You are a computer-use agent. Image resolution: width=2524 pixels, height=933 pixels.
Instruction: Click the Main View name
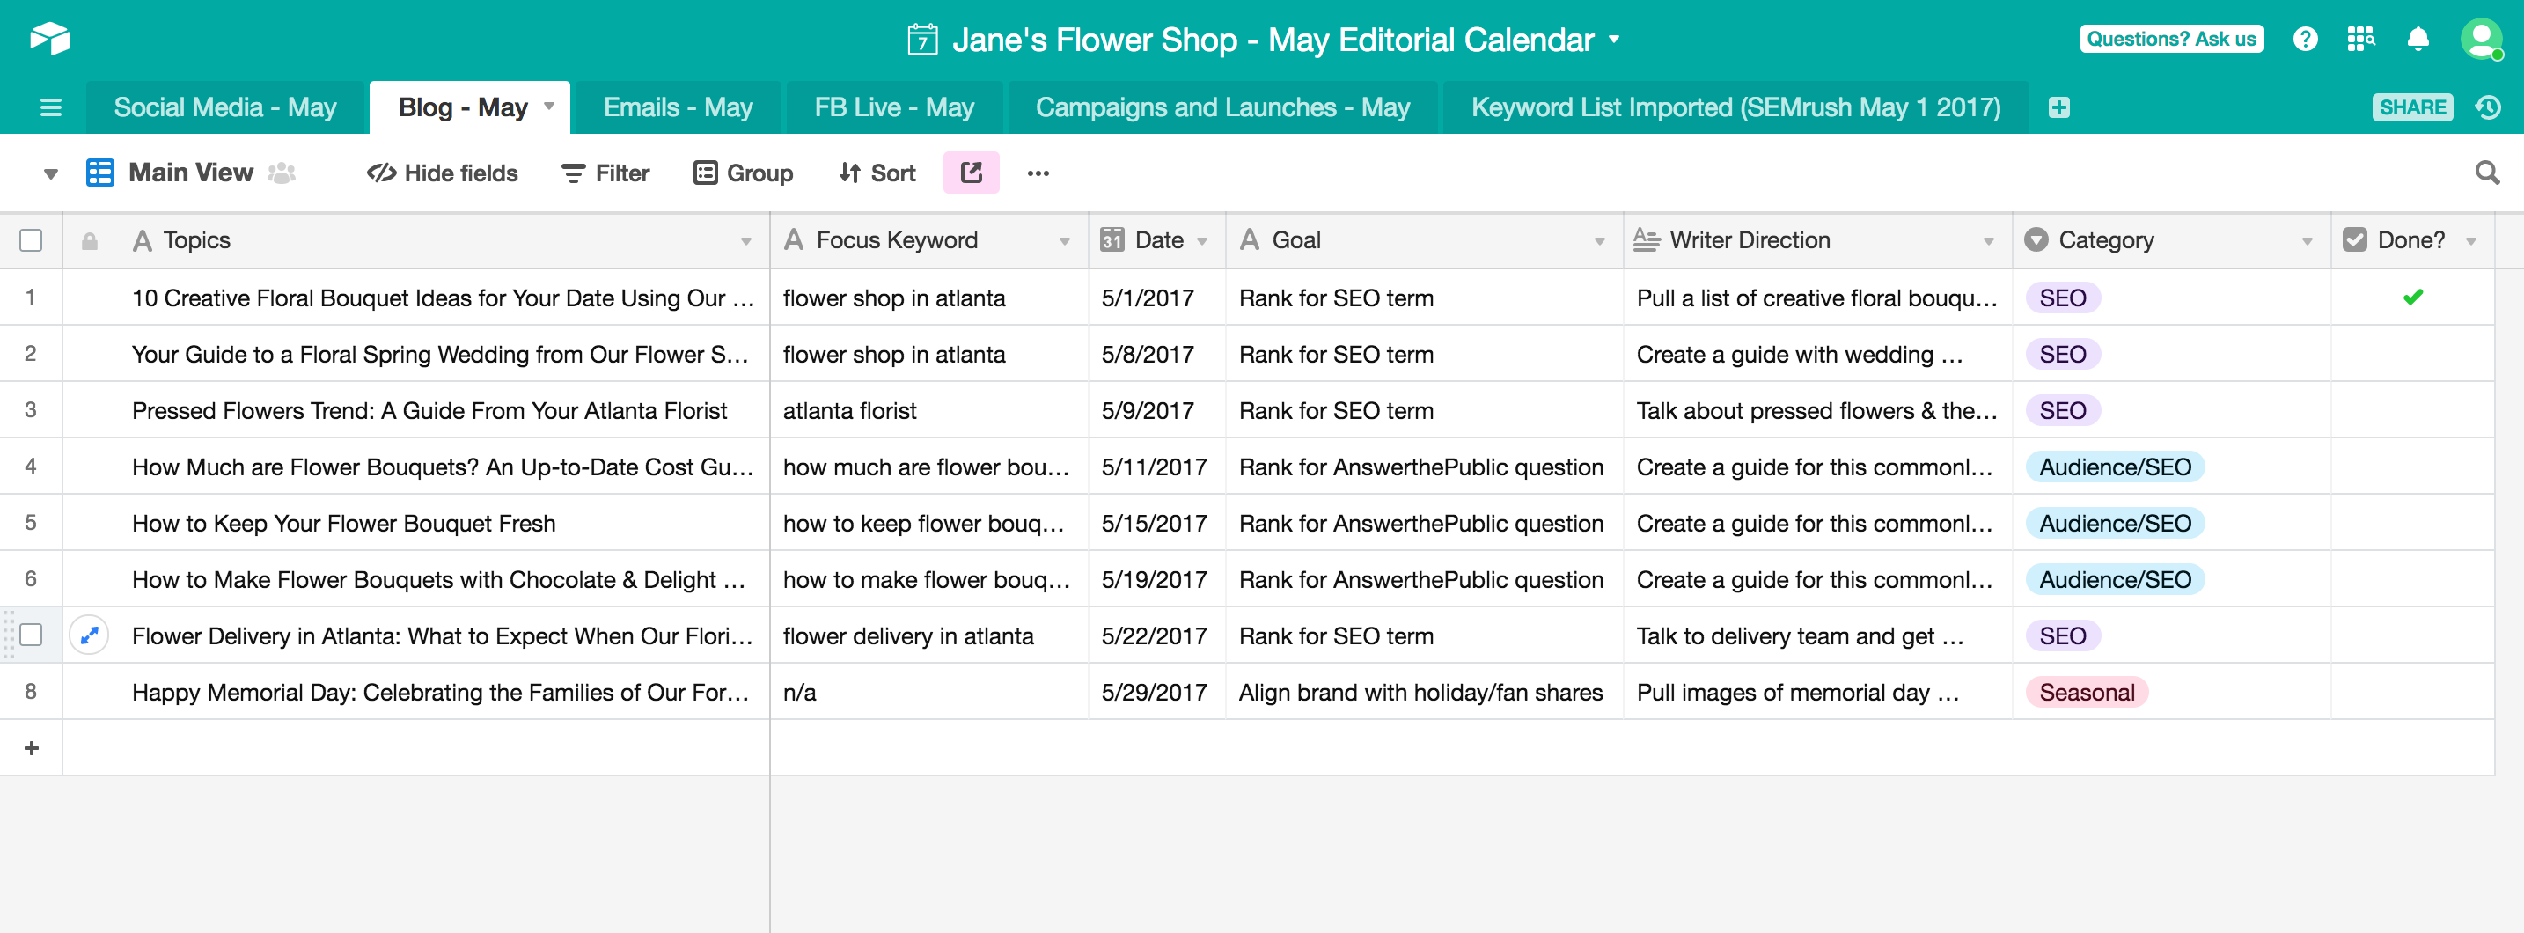191,173
